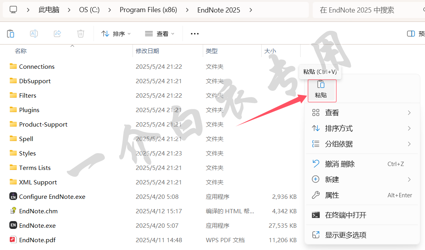Click 显示更多选项 in context menu

tap(345, 235)
